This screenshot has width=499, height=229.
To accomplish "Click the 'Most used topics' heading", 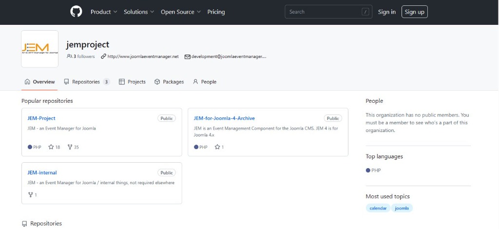I will click(387, 196).
